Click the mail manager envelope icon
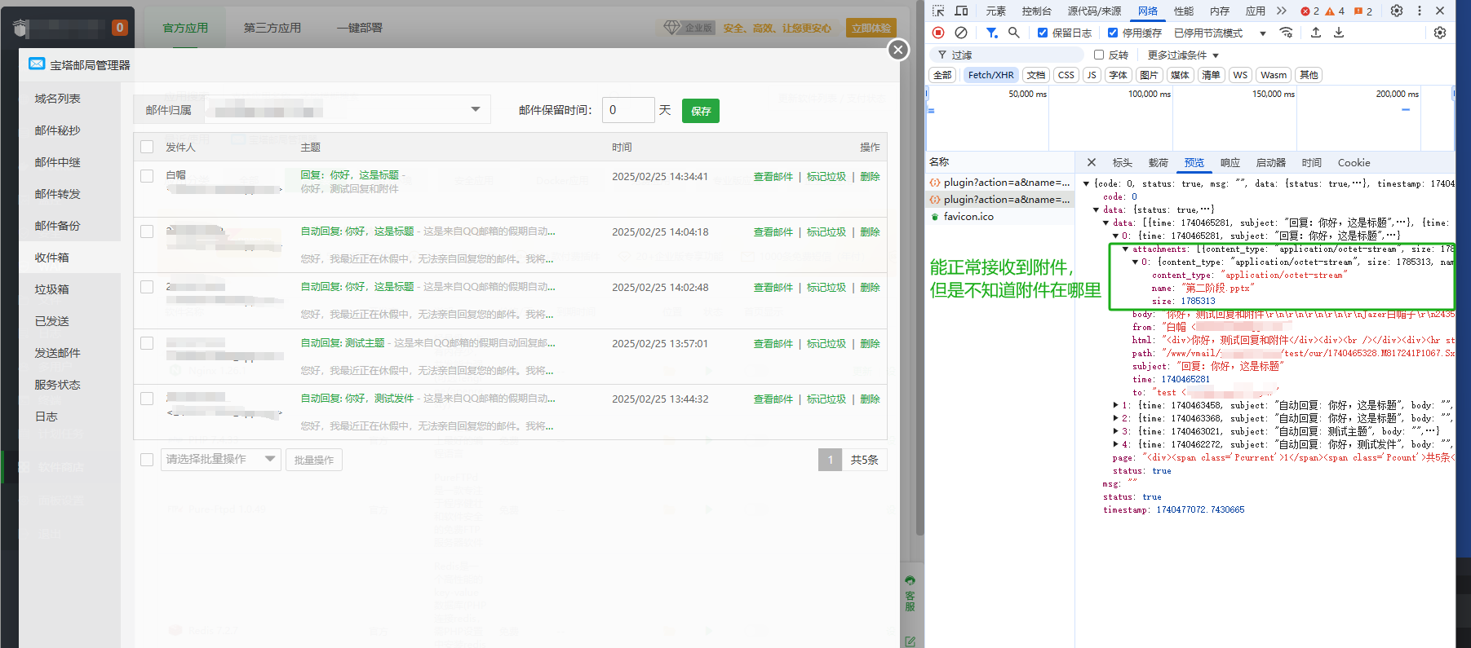 pyautogui.click(x=37, y=64)
